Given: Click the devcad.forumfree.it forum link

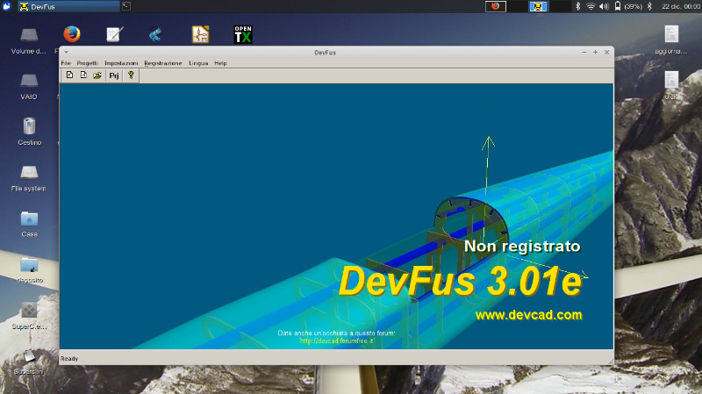Looking at the screenshot, I should (x=336, y=340).
